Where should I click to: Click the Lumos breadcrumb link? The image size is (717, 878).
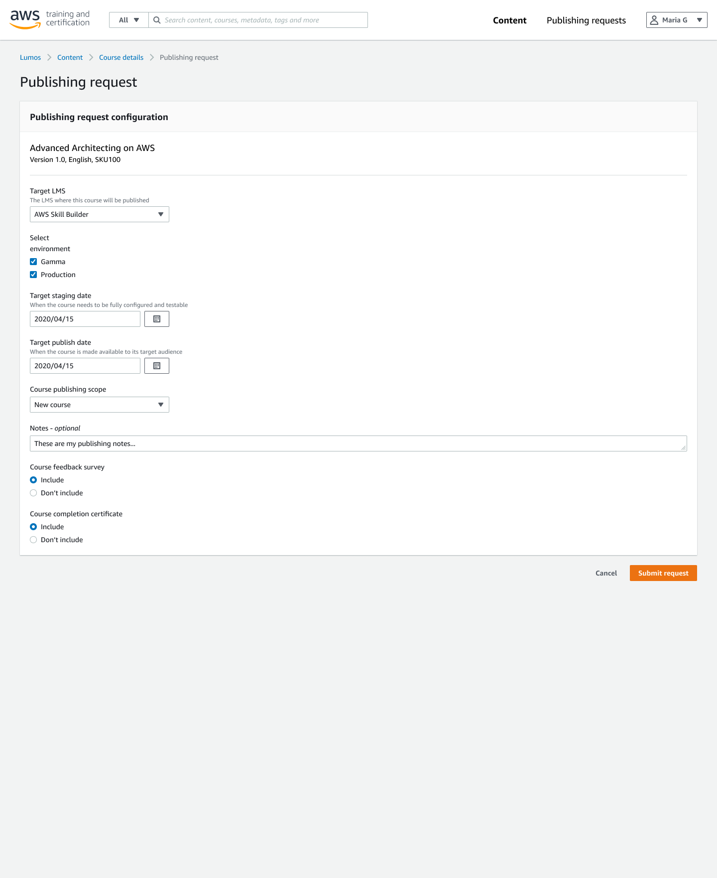pos(30,57)
